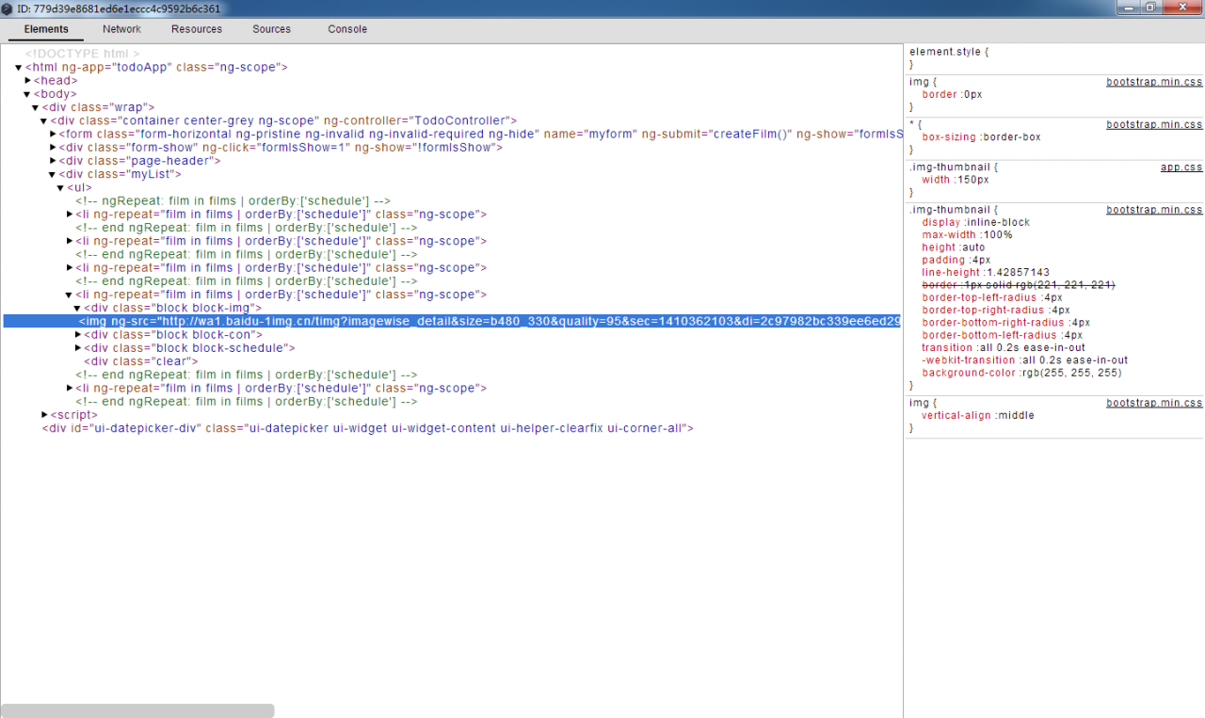Collapse the ul node arrow
The image size is (1205, 718).
click(61, 188)
